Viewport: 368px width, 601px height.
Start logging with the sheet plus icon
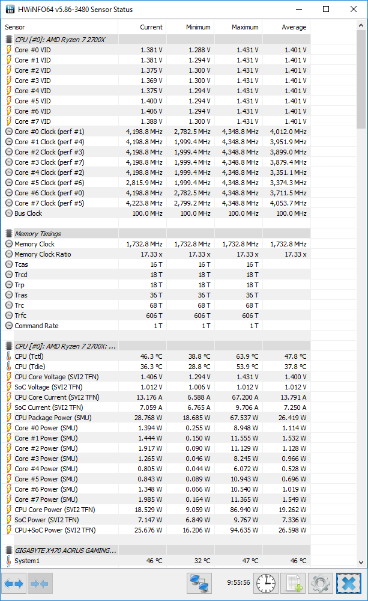[x=294, y=583]
